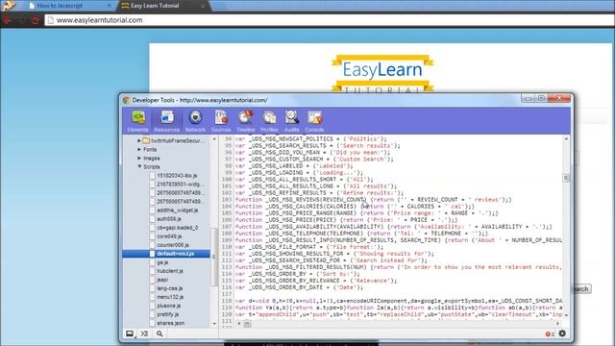The width and height of the screenshot is (615, 346).
Task: Select jsapi in Scripts list
Action: click(162, 280)
